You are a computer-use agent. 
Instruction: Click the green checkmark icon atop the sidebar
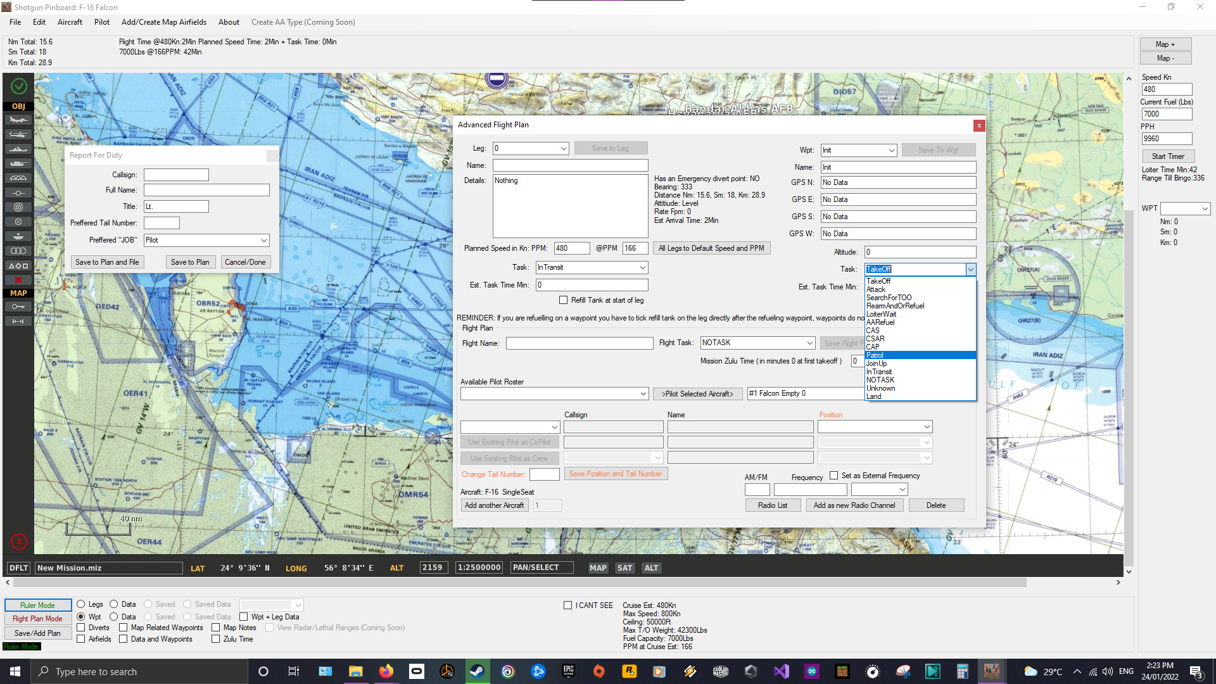18,86
